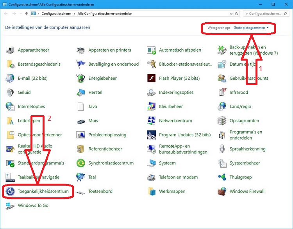Open the Internetopties globe icon

click(10, 107)
